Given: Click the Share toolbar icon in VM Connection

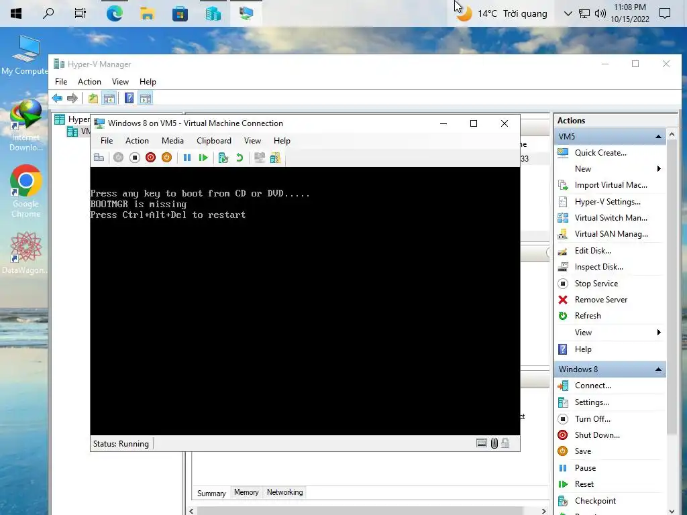Looking at the screenshot, I should click(275, 158).
